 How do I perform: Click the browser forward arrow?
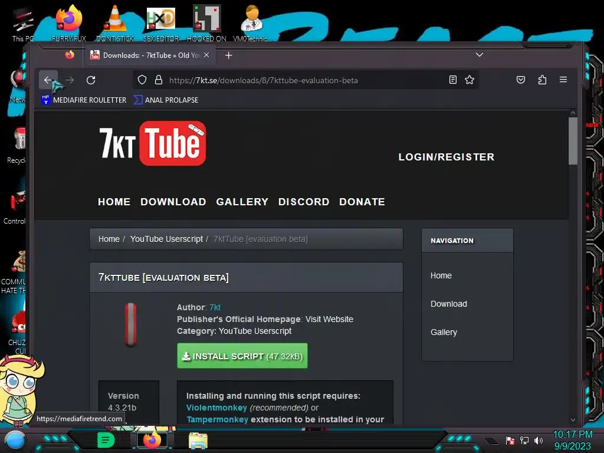pyautogui.click(x=70, y=80)
